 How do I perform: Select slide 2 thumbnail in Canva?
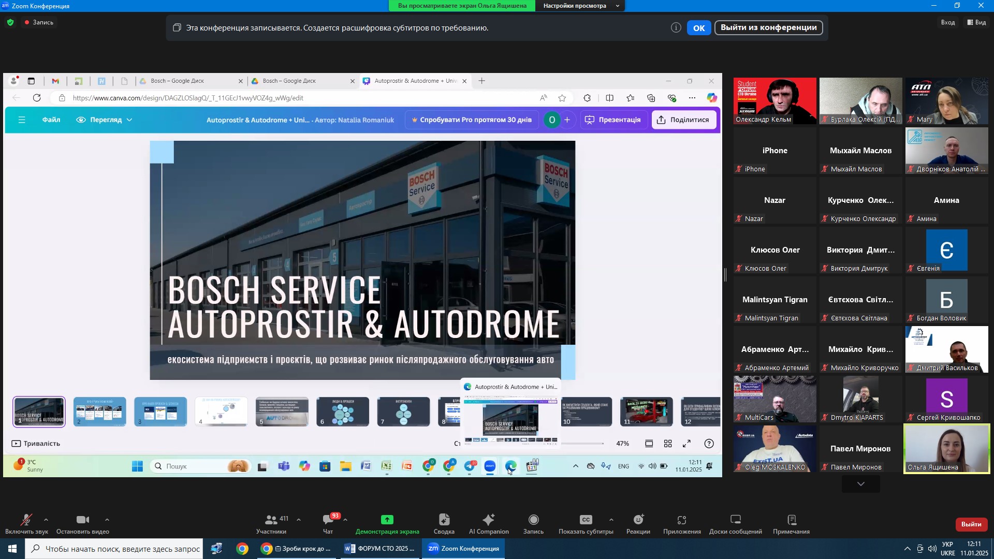(100, 412)
